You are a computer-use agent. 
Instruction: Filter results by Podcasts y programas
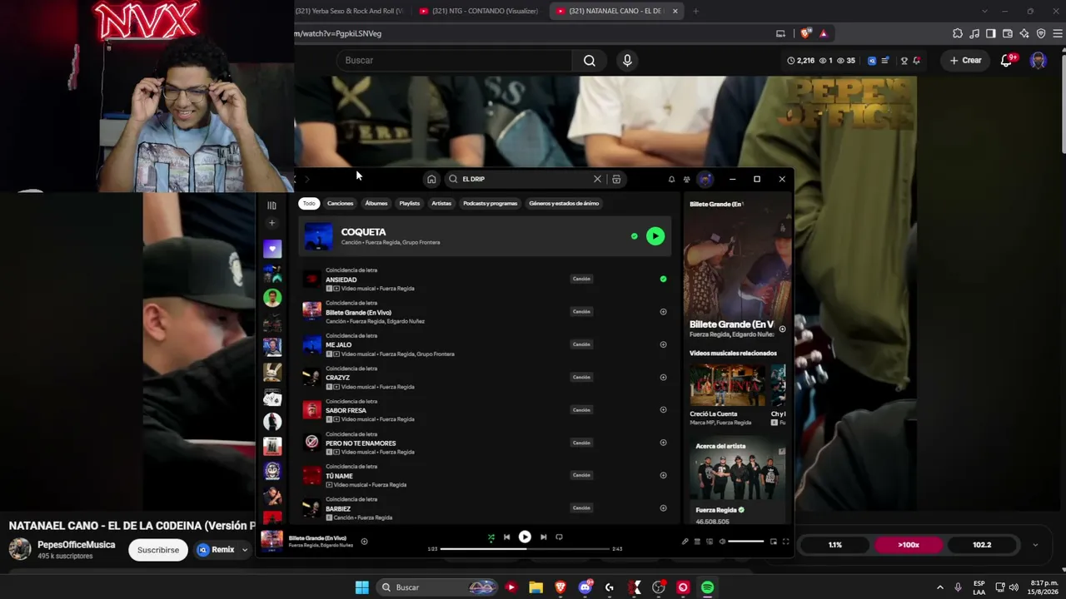[491, 203]
